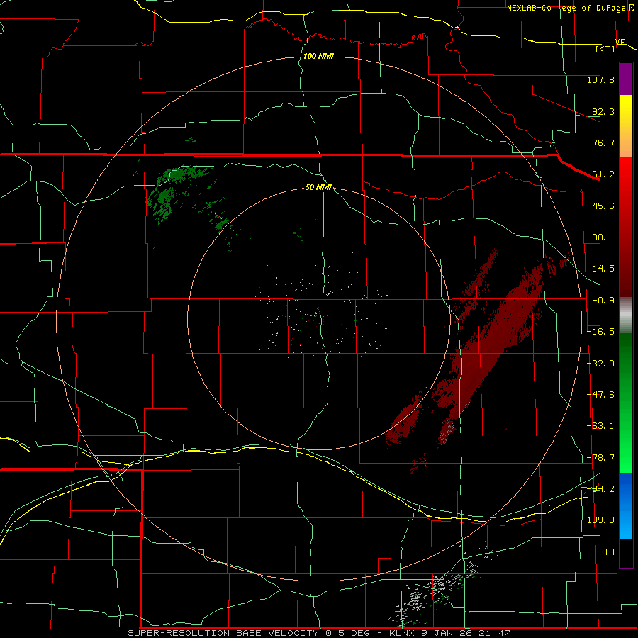Select the KLNX station ID in the caption
Viewport: 638px width, 638px height.
click(x=403, y=633)
